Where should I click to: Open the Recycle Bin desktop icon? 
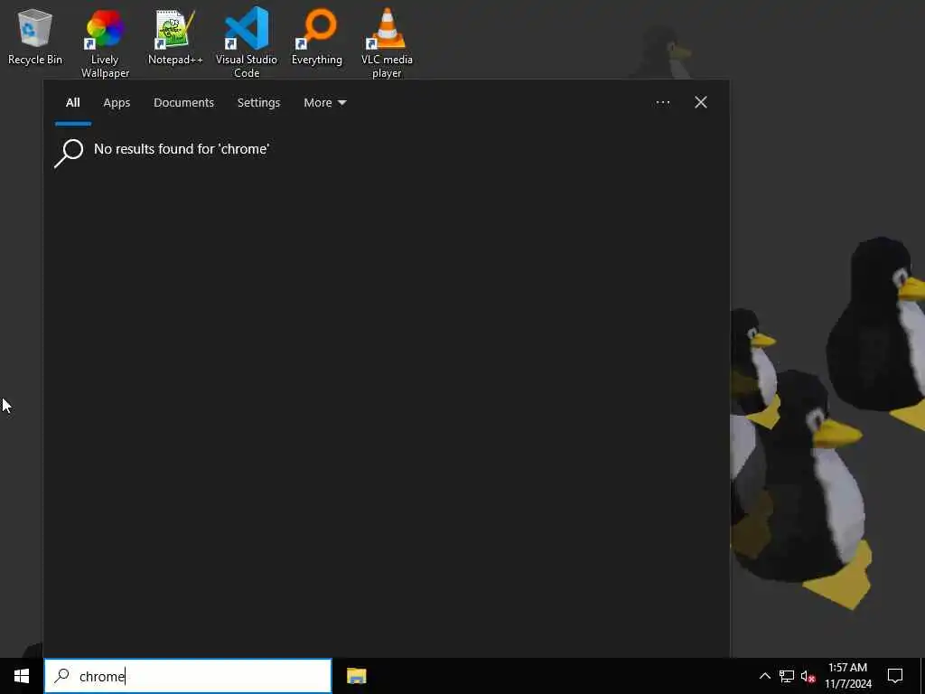tap(35, 36)
